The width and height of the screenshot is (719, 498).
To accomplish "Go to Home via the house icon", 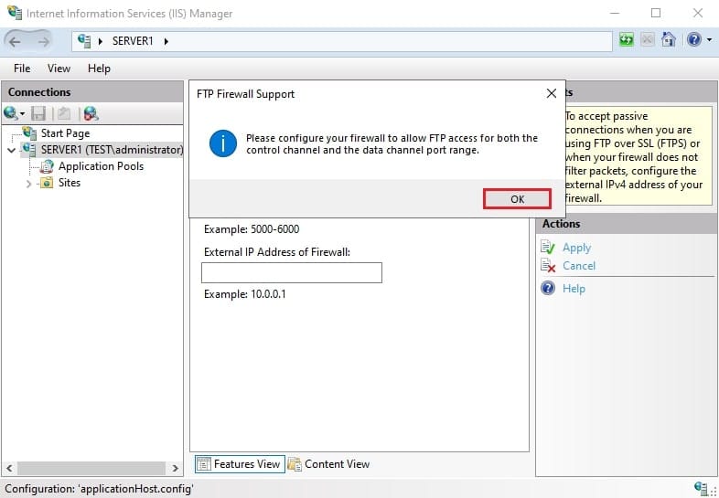I will tap(668, 40).
